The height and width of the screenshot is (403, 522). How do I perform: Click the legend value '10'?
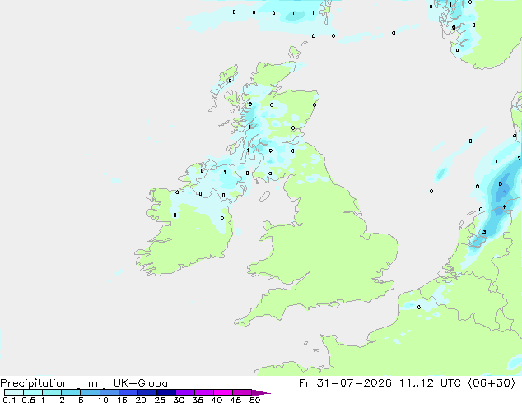tap(103, 400)
